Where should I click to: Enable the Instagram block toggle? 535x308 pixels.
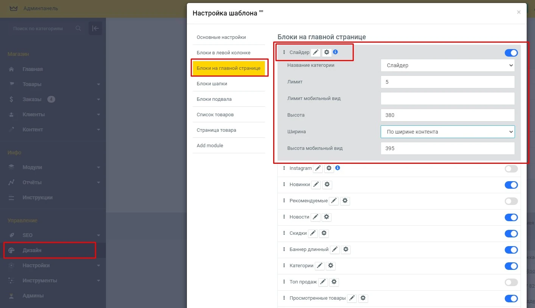(511, 169)
